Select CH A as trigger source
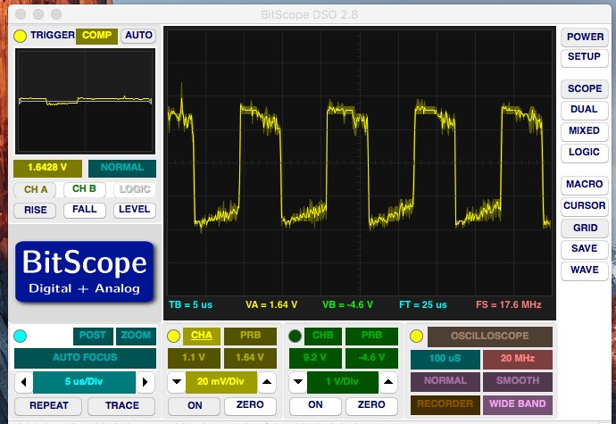This screenshot has height=424, width=616. coord(35,190)
